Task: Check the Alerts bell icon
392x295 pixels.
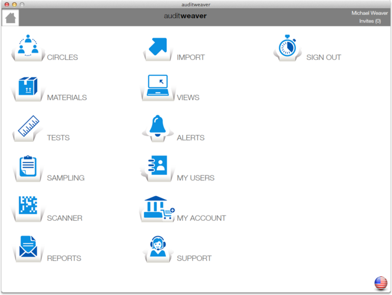Action: click(x=157, y=127)
